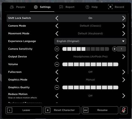Cycle Camera Mode to next option
Screen dimensions: 132x119
tap(124, 26)
